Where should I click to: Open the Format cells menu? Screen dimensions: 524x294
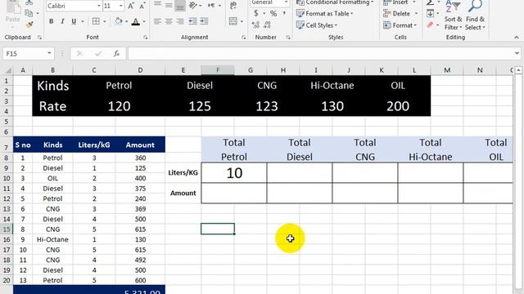[x=400, y=25]
